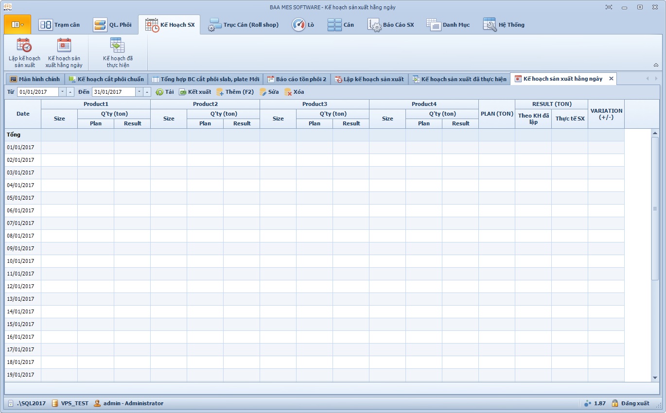
Task: Switch to Báo cáo tồn phôi 2 document tab
Action: (x=297, y=79)
